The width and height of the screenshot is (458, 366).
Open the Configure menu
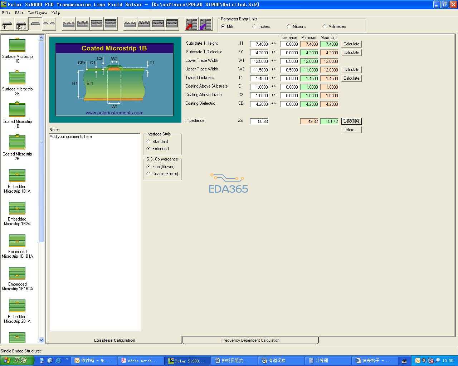pyautogui.click(x=37, y=13)
